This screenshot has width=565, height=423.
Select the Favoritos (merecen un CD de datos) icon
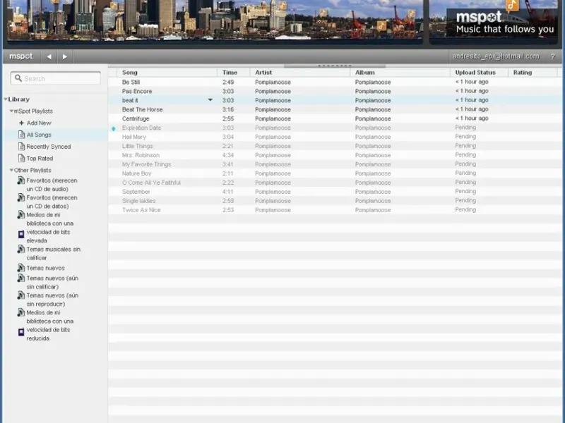(21, 198)
